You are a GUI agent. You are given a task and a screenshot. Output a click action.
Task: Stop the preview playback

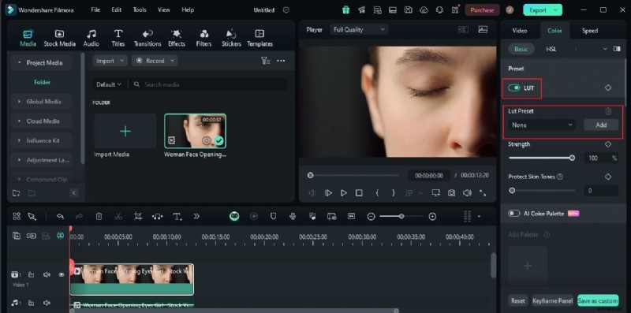tap(359, 193)
